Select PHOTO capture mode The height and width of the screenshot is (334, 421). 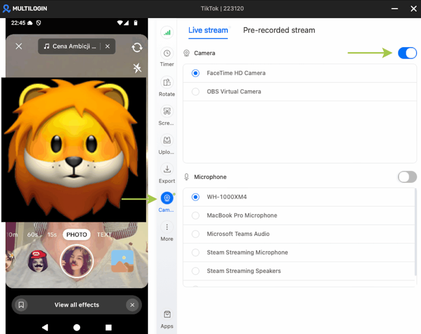point(77,235)
